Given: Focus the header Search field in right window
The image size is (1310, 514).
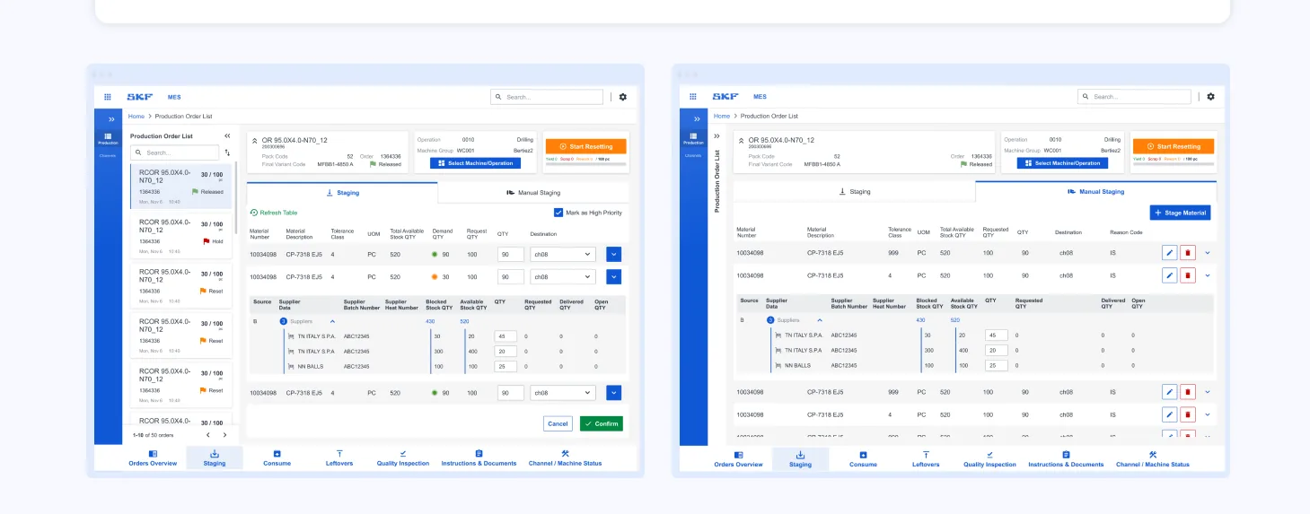Looking at the screenshot, I should [x=1134, y=97].
